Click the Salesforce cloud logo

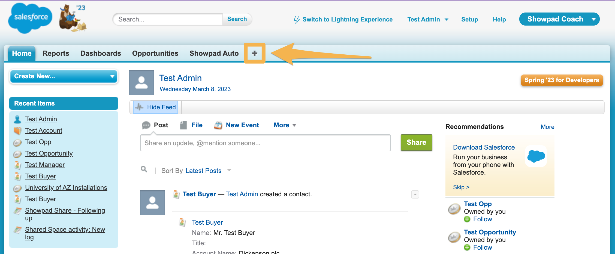click(x=30, y=18)
